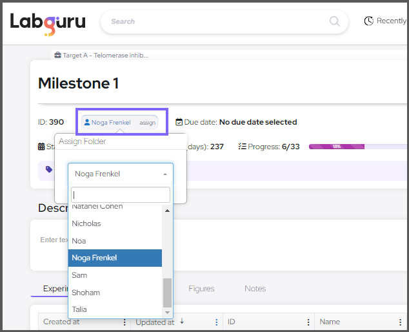
Task: Open the Target A breadcrumb link
Action: point(105,56)
